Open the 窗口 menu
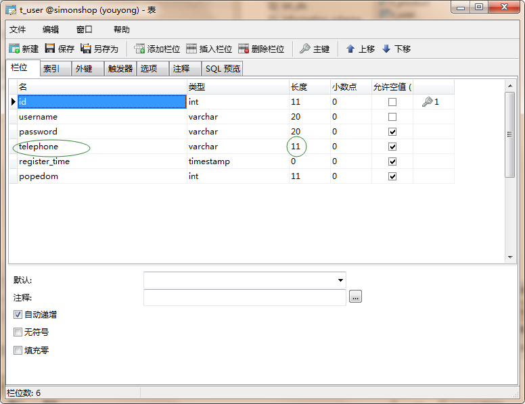This screenshot has height=404, width=525. point(85,30)
